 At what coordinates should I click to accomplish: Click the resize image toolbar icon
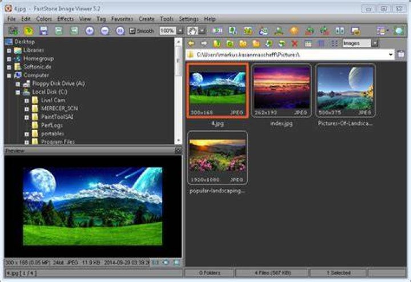pyautogui.click(x=232, y=31)
